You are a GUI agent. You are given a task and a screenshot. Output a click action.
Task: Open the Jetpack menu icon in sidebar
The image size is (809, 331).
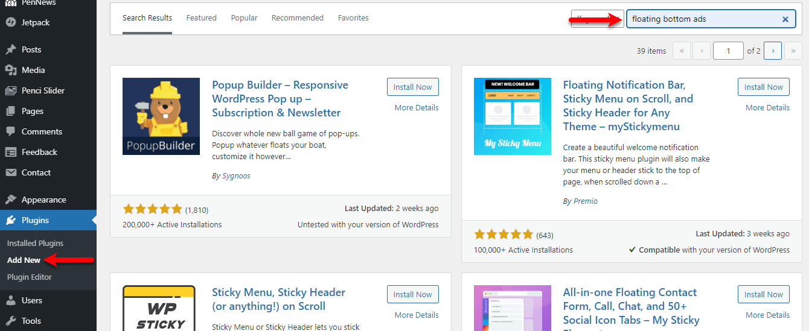click(11, 22)
